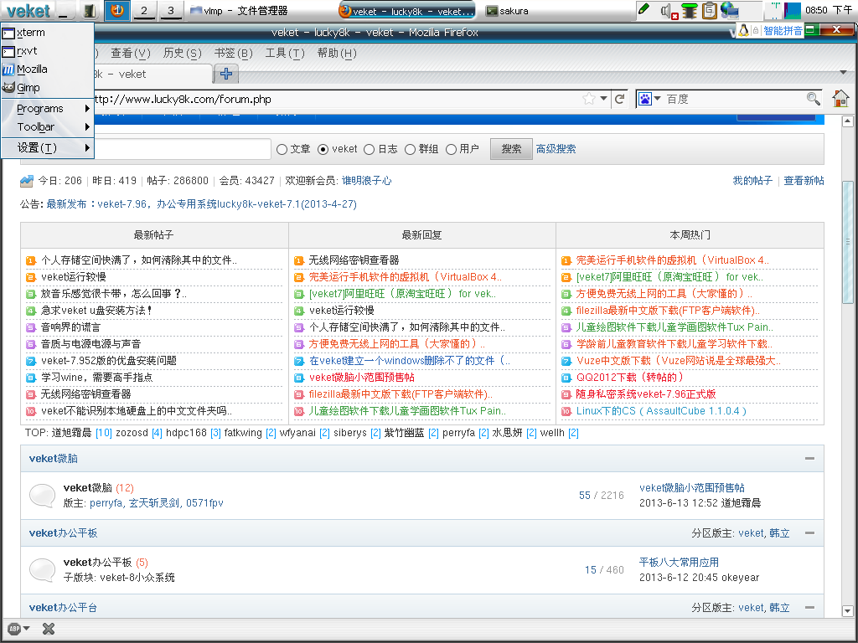Open the 高级搜索 link
This screenshot has width=858, height=643.
coord(556,149)
